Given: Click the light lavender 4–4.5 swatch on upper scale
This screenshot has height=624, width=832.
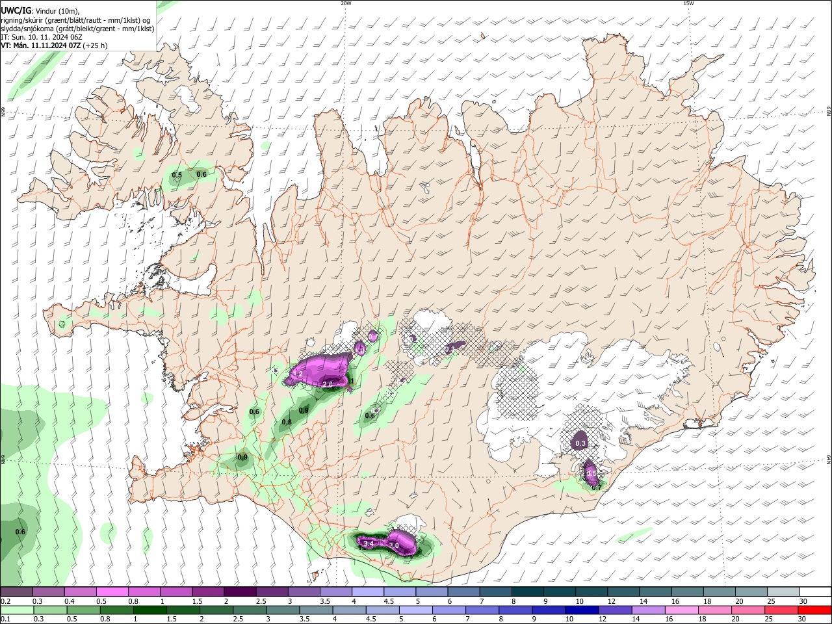Looking at the screenshot, I should (368, 592).
